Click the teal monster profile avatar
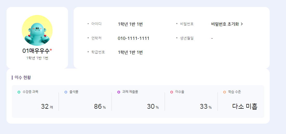 [x=37, y=30]
